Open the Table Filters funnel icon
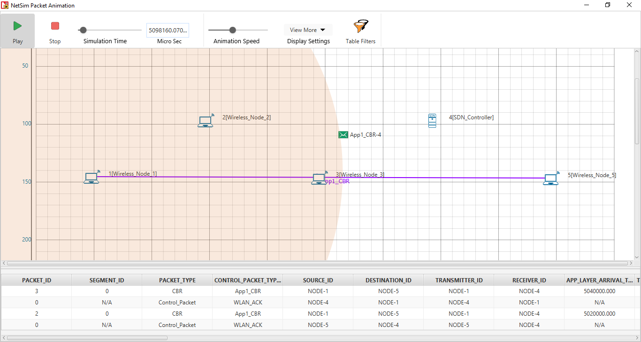Screen dimensions: 641x342 (360, 27)
